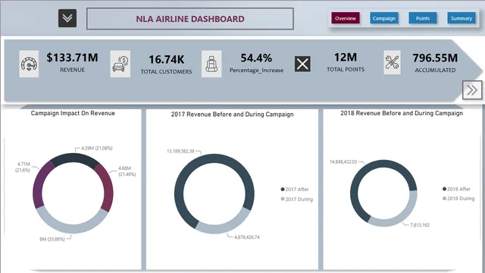Select the 12M total points value
The image size is (485, 273).
click(x=346, y=58)
